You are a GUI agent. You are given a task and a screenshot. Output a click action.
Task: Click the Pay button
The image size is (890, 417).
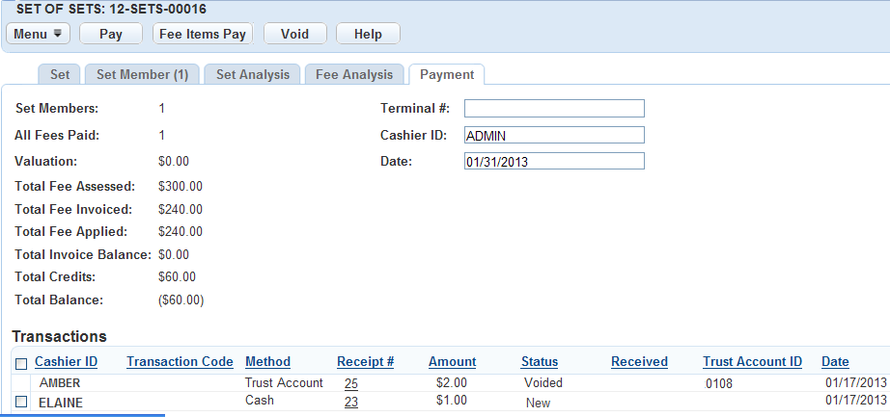[111, 34]
